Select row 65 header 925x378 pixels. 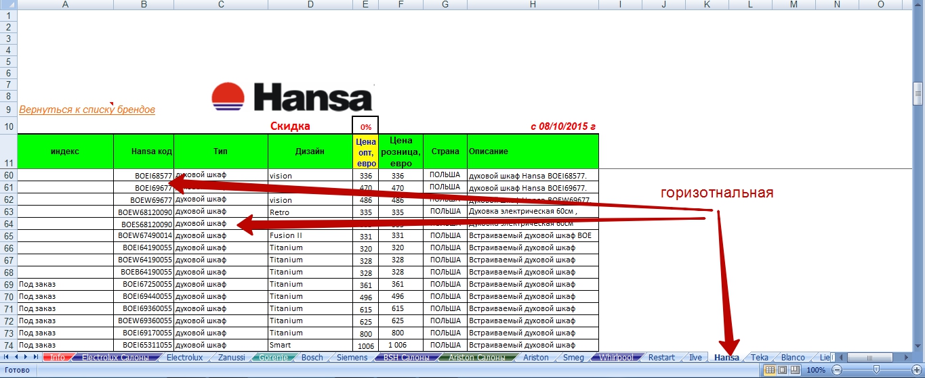click(x=8, y=236)
